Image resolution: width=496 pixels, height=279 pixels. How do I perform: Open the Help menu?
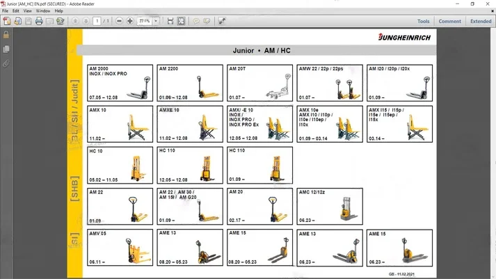[x=59, y=10]
